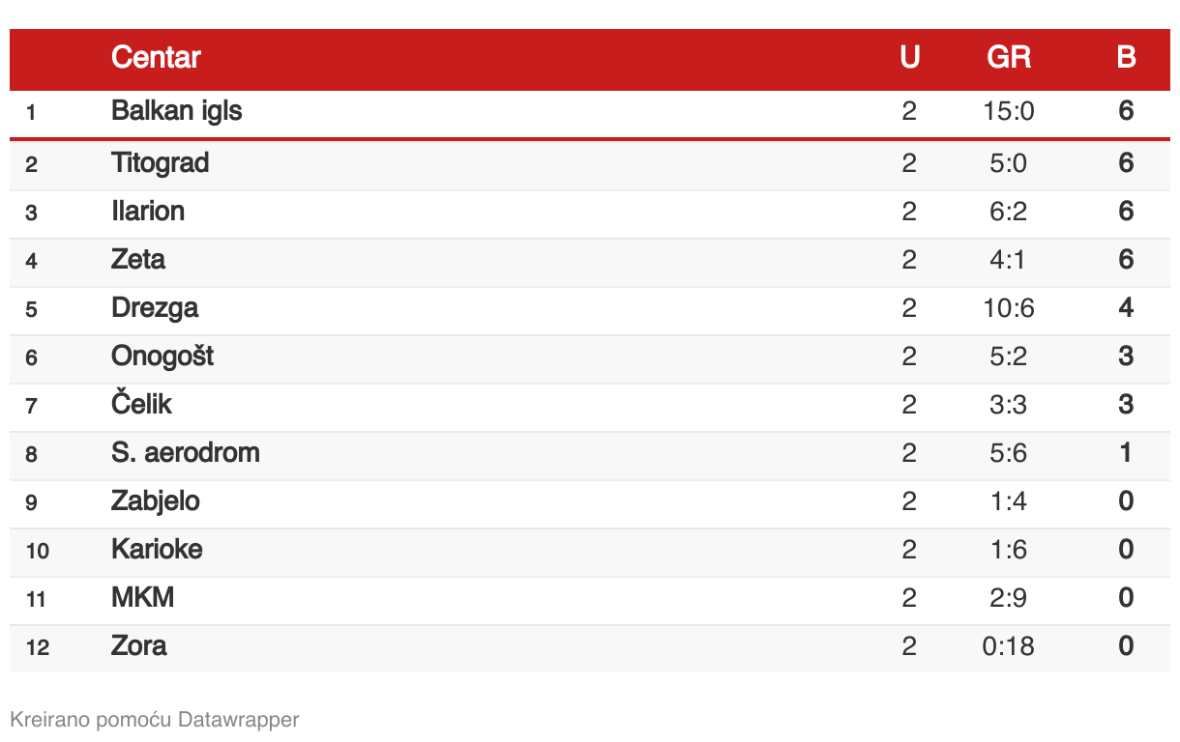Select the Balkan igls team row

590,113
